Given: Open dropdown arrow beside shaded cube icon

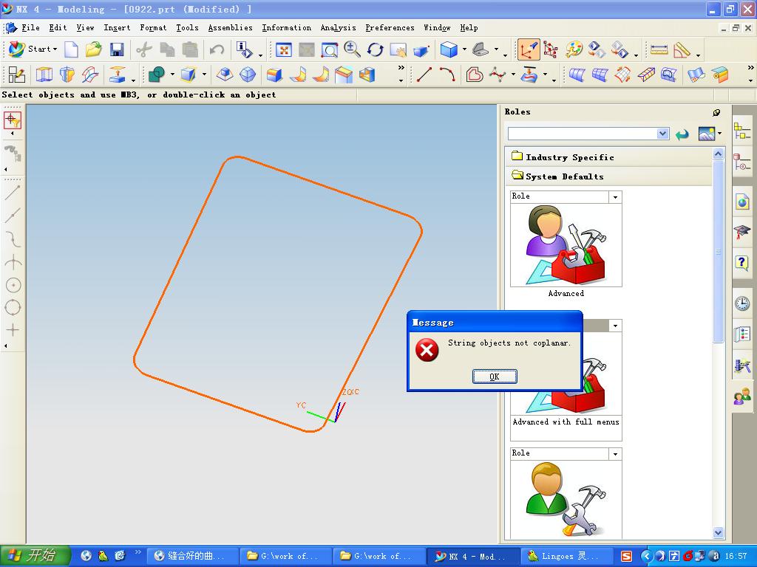Looking at the screenshot, I should tap(464, 49).
